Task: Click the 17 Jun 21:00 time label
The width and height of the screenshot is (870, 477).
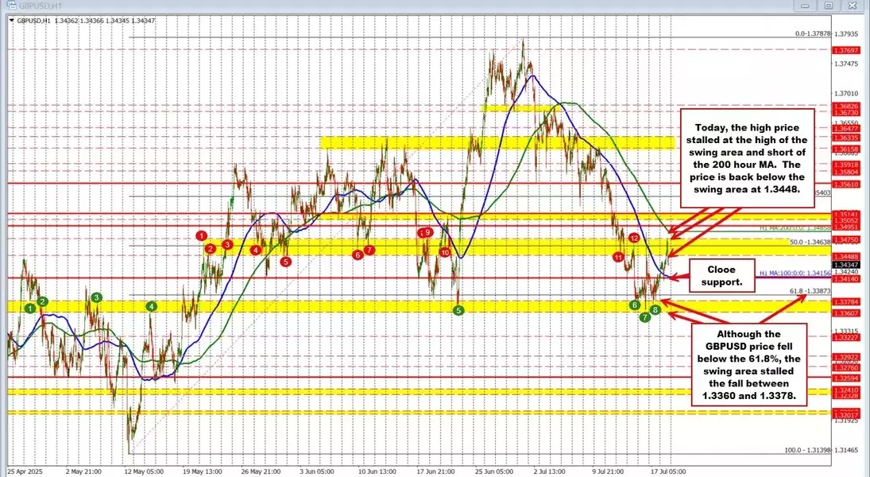Action: (436, 471)
